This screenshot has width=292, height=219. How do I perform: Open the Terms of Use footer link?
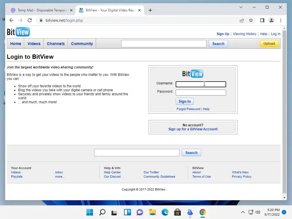point(202,177)
